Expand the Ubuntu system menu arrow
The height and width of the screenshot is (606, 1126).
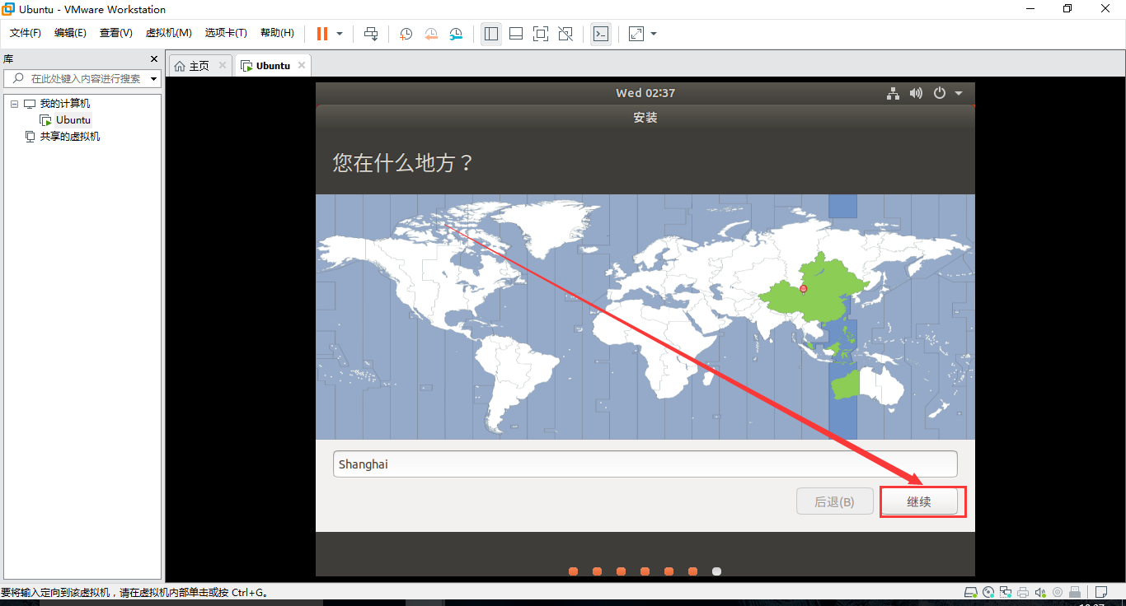pyautogui.click(x=959, y=94)
